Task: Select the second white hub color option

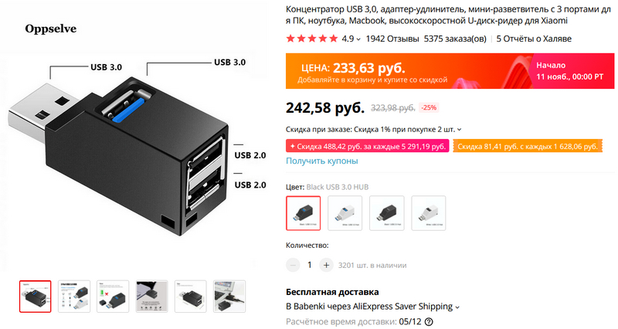Action: pos(345,213)
